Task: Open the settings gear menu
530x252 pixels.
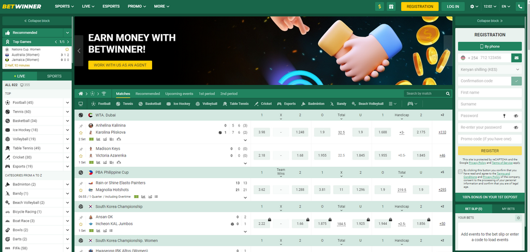Action: (475, 6)
